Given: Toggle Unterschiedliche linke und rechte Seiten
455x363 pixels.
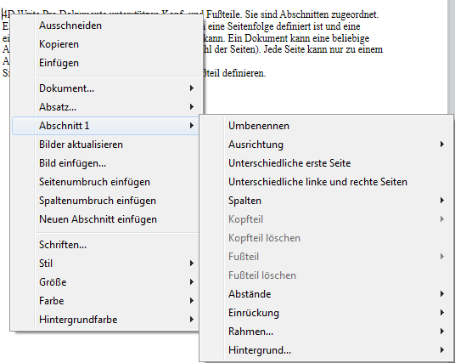Looking at the screenshot, I should [326, 182].
